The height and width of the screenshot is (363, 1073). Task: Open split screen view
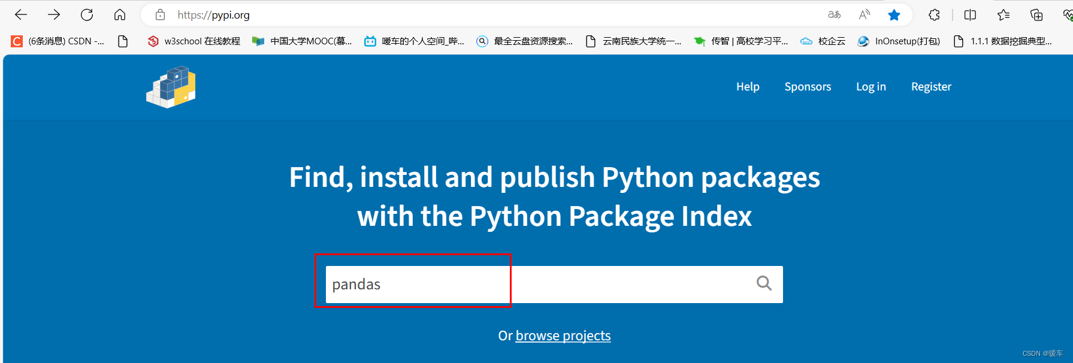click(971, 15)
